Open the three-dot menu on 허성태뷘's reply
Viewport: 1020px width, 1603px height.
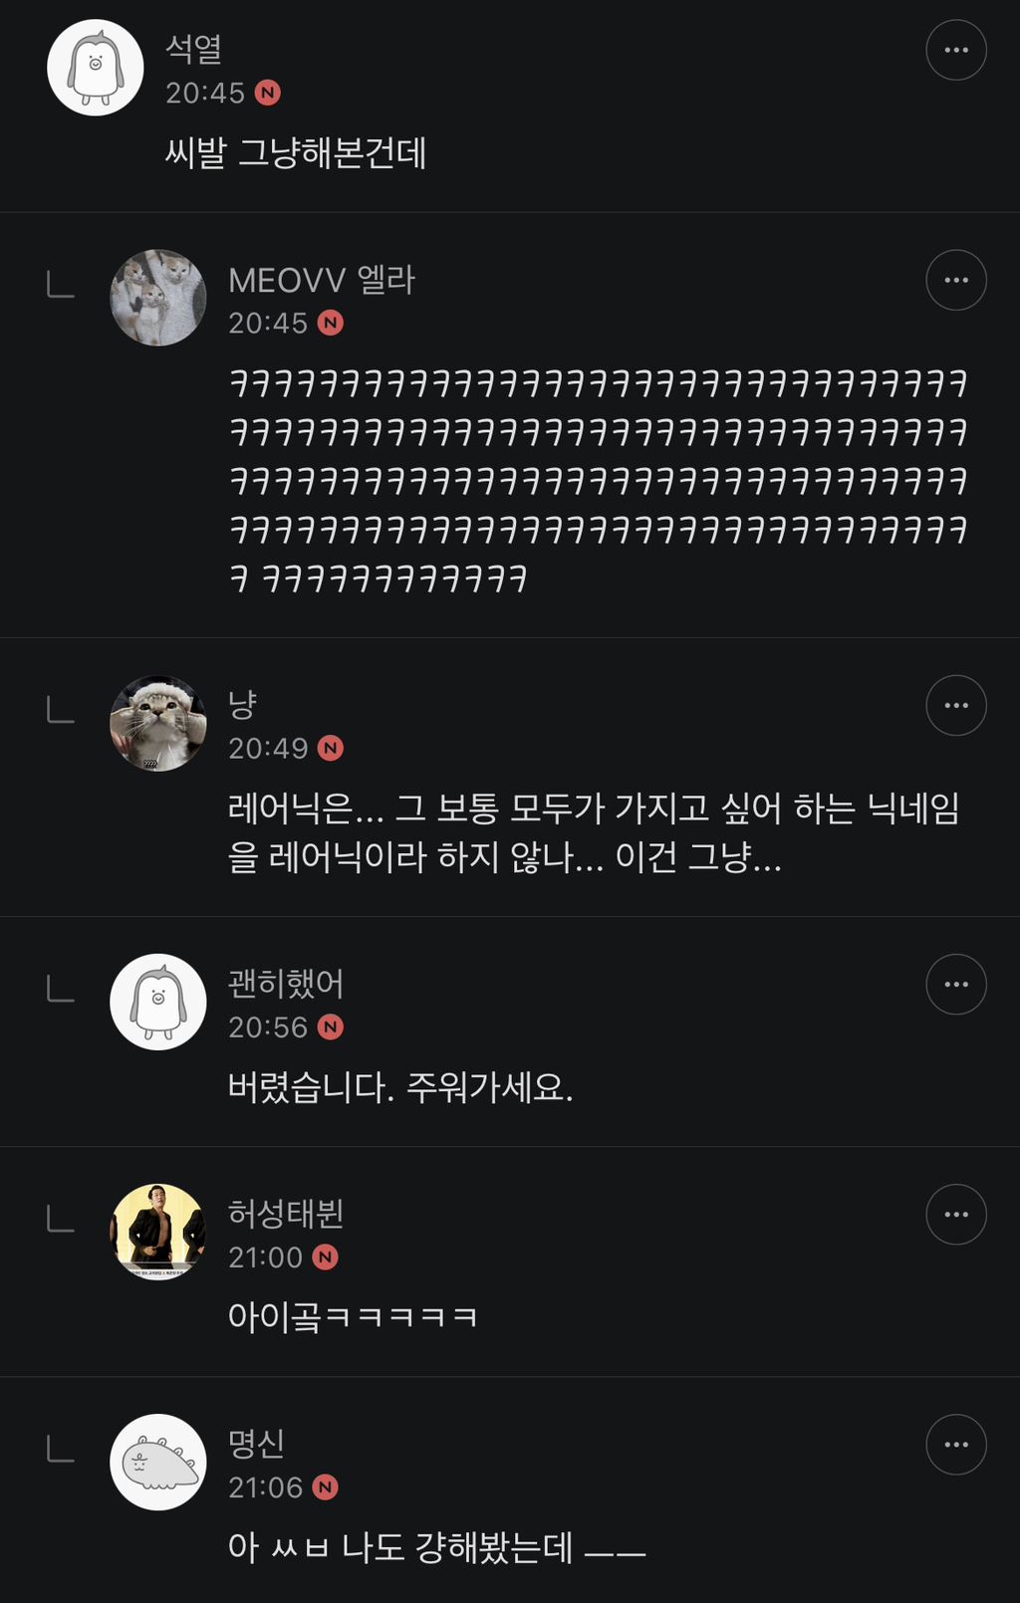pyautogui.click(x=955, y=1214)
